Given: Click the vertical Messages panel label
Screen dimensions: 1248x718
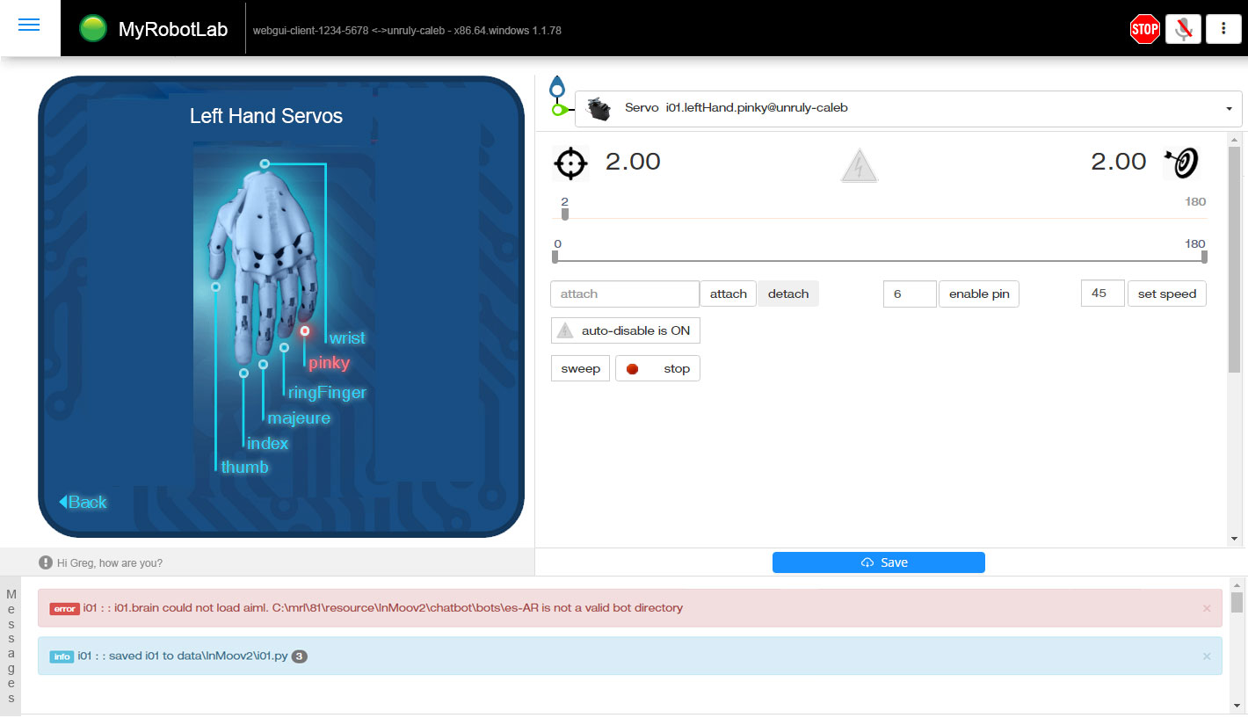Looking at the screenshot, I should [11, 646].
